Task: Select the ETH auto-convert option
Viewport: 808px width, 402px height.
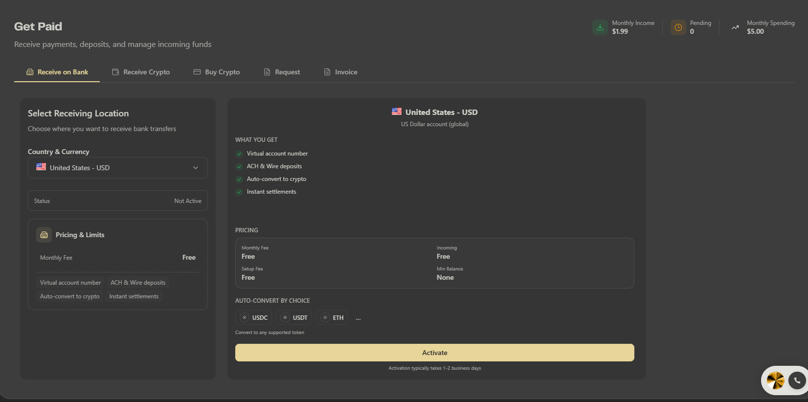Action: point(332,317)
